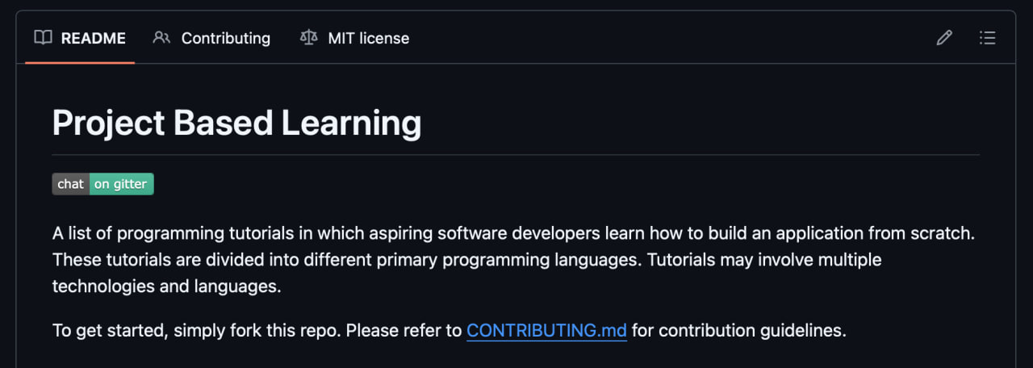Click the green "on gitter" badge section

122,184
